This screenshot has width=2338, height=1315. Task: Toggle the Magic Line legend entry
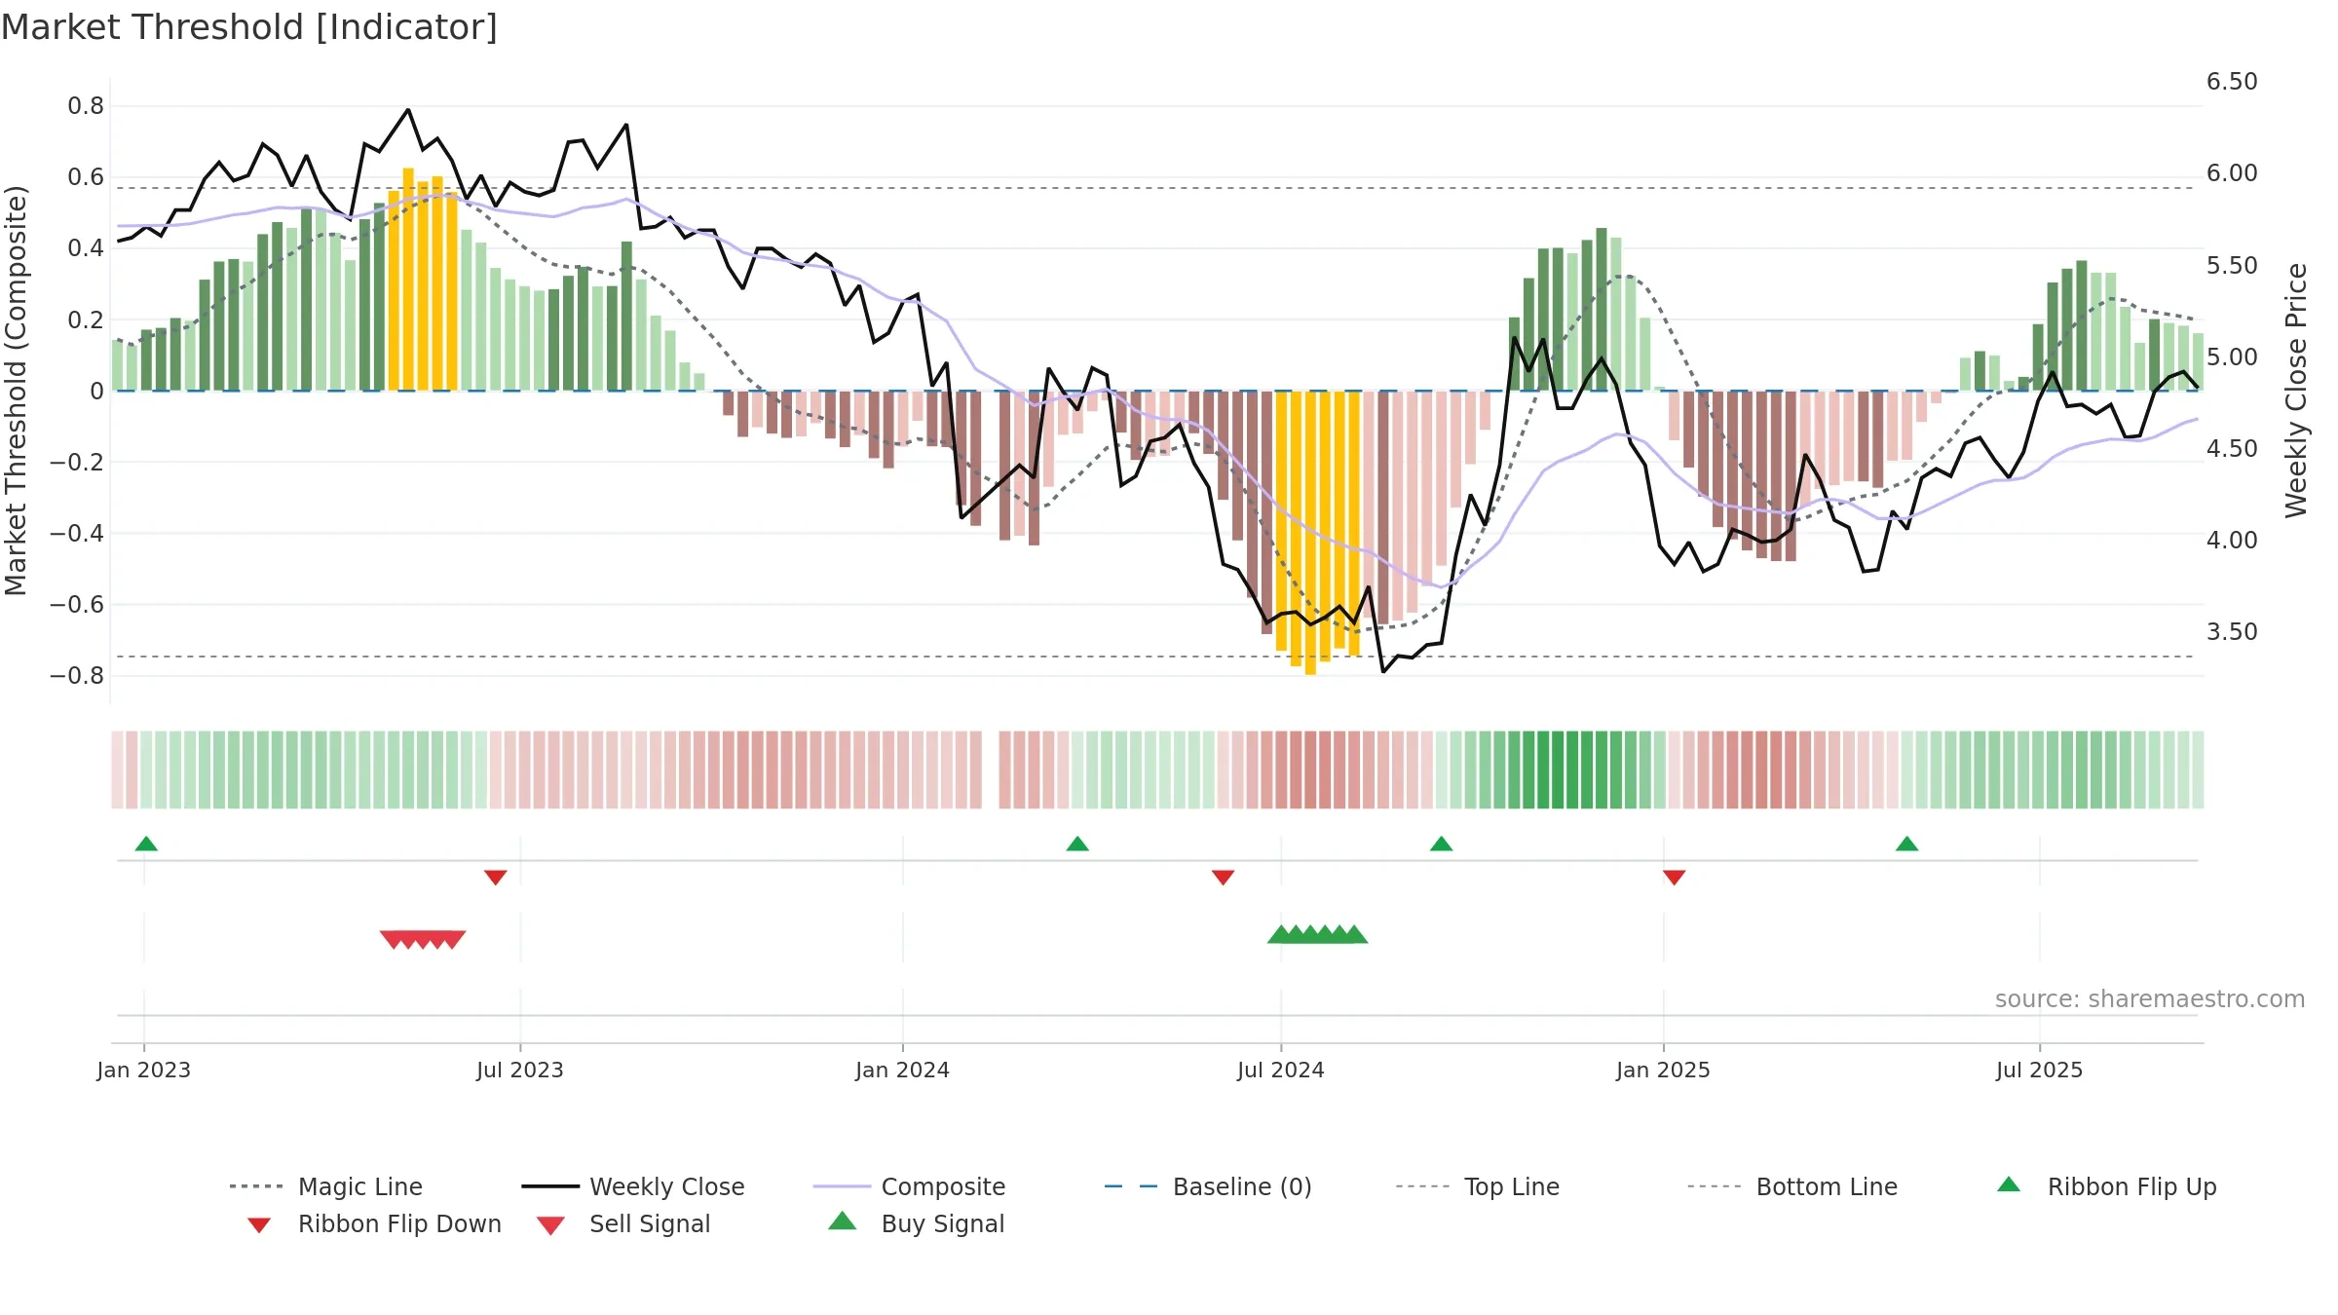[x=325, y=1186]
